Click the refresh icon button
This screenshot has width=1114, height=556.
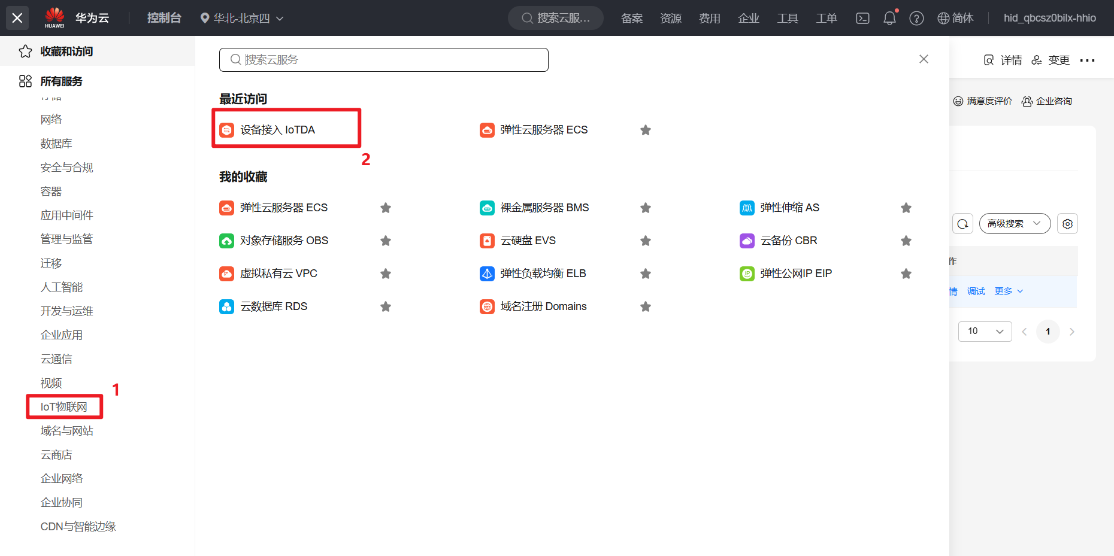pos(962,224)
